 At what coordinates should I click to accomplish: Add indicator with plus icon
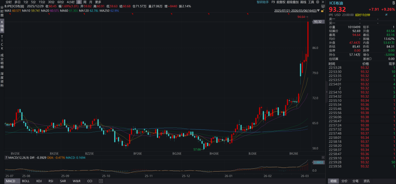coord(101,181)
